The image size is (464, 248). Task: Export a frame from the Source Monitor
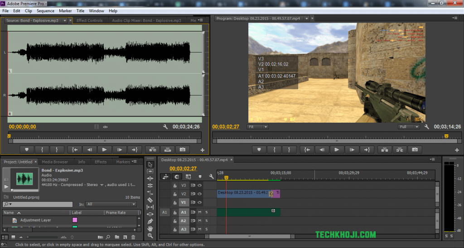click(x=183, y=150)
